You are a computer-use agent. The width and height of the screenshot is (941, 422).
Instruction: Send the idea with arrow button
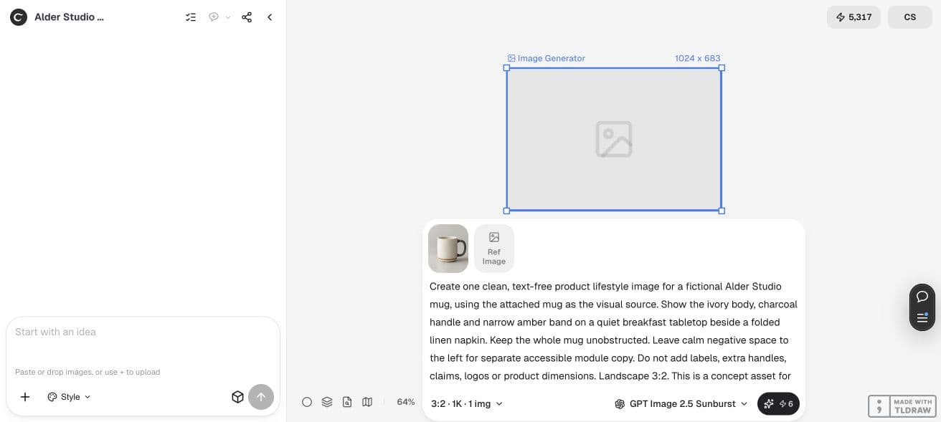pyautogui.click(x=261, y=397)
